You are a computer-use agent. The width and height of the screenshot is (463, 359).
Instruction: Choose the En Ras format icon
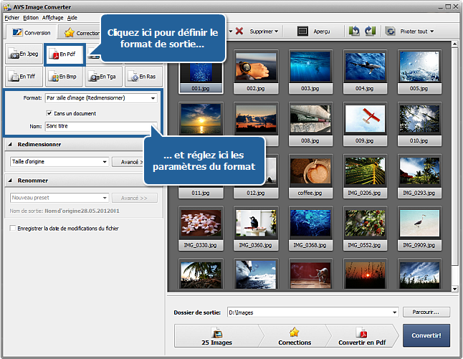click(143, 76)
